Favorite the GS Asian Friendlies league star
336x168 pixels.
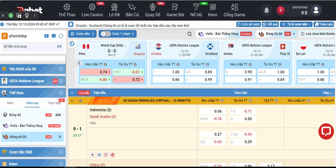80,101
